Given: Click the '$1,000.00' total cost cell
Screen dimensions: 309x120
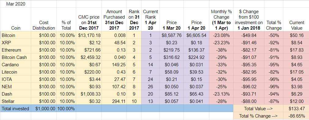Looking at the screenshot, I should pyautogui.click(x=44, y=109).
